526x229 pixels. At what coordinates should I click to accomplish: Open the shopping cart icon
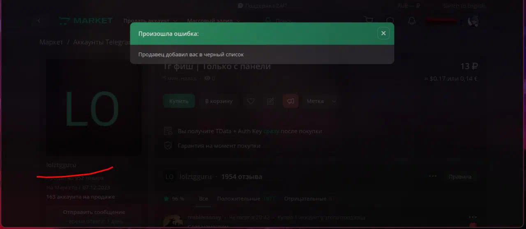pos(368,21)
